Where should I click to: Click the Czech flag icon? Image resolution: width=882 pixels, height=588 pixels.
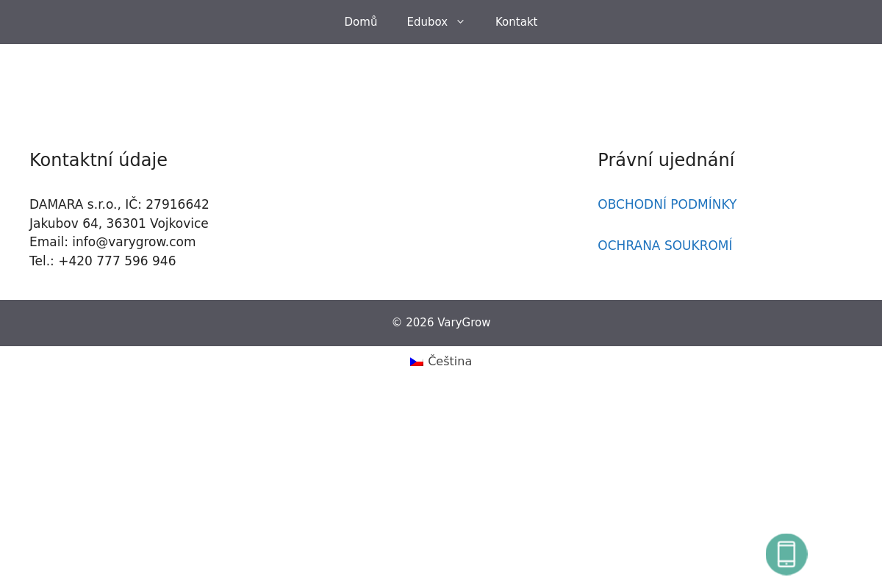click(x=417, y=362)
